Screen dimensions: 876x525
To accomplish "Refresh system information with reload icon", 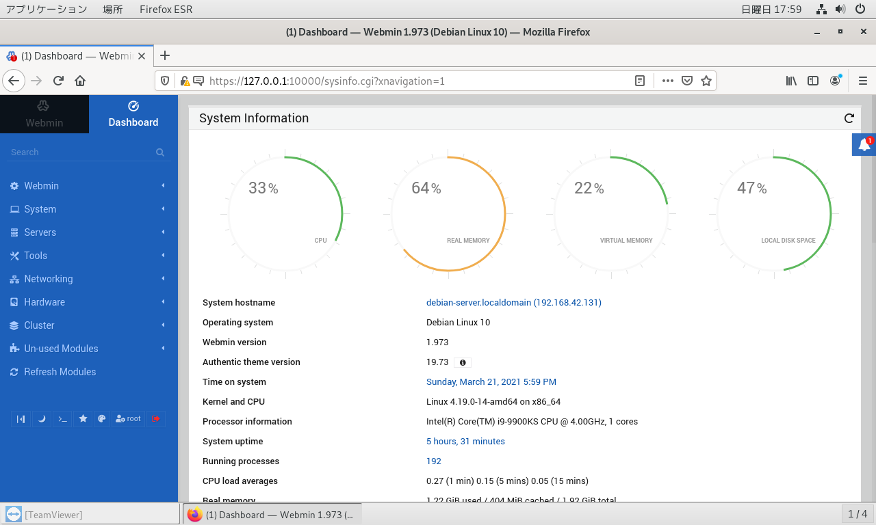I will tap(849, 118).
